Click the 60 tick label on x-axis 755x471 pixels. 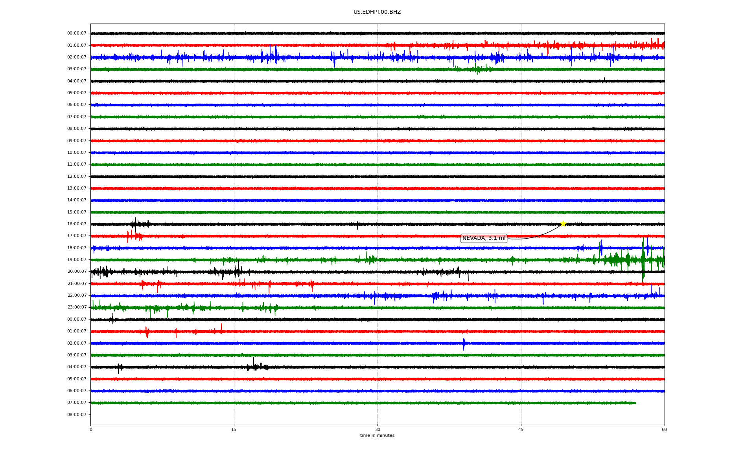coord(664,429)
